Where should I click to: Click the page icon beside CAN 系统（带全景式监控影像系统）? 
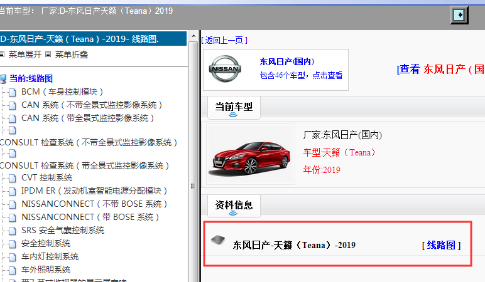(13, 118)
